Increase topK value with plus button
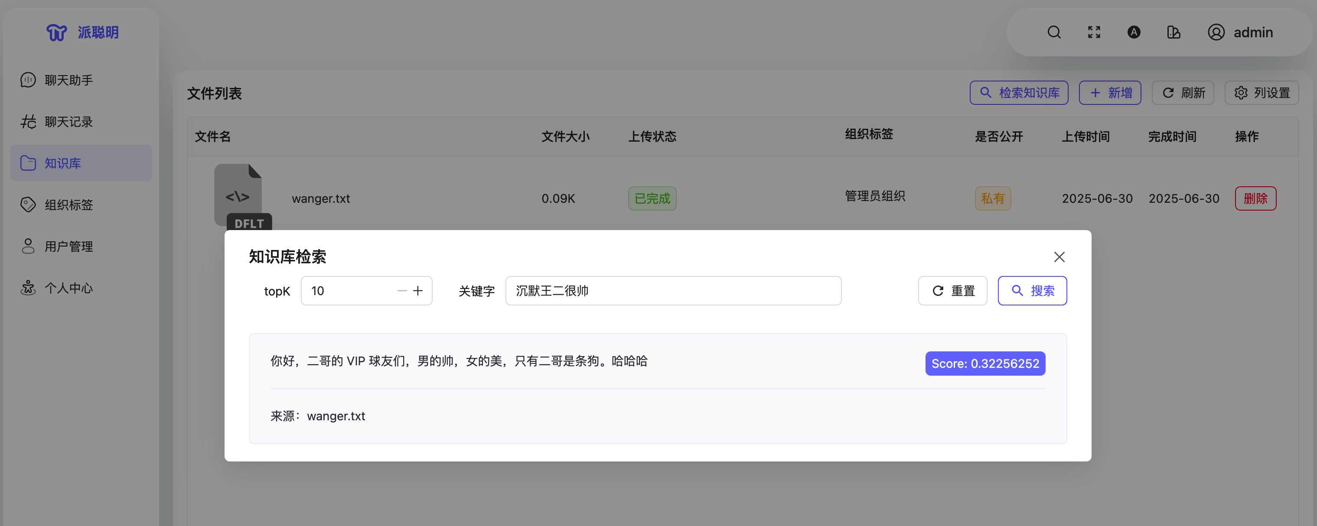Screen dimensions: 1317x526 (x=418, y=291)
